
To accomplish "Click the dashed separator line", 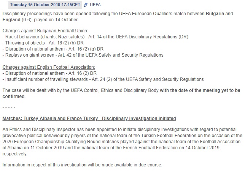I will click(x=9, y=108).
